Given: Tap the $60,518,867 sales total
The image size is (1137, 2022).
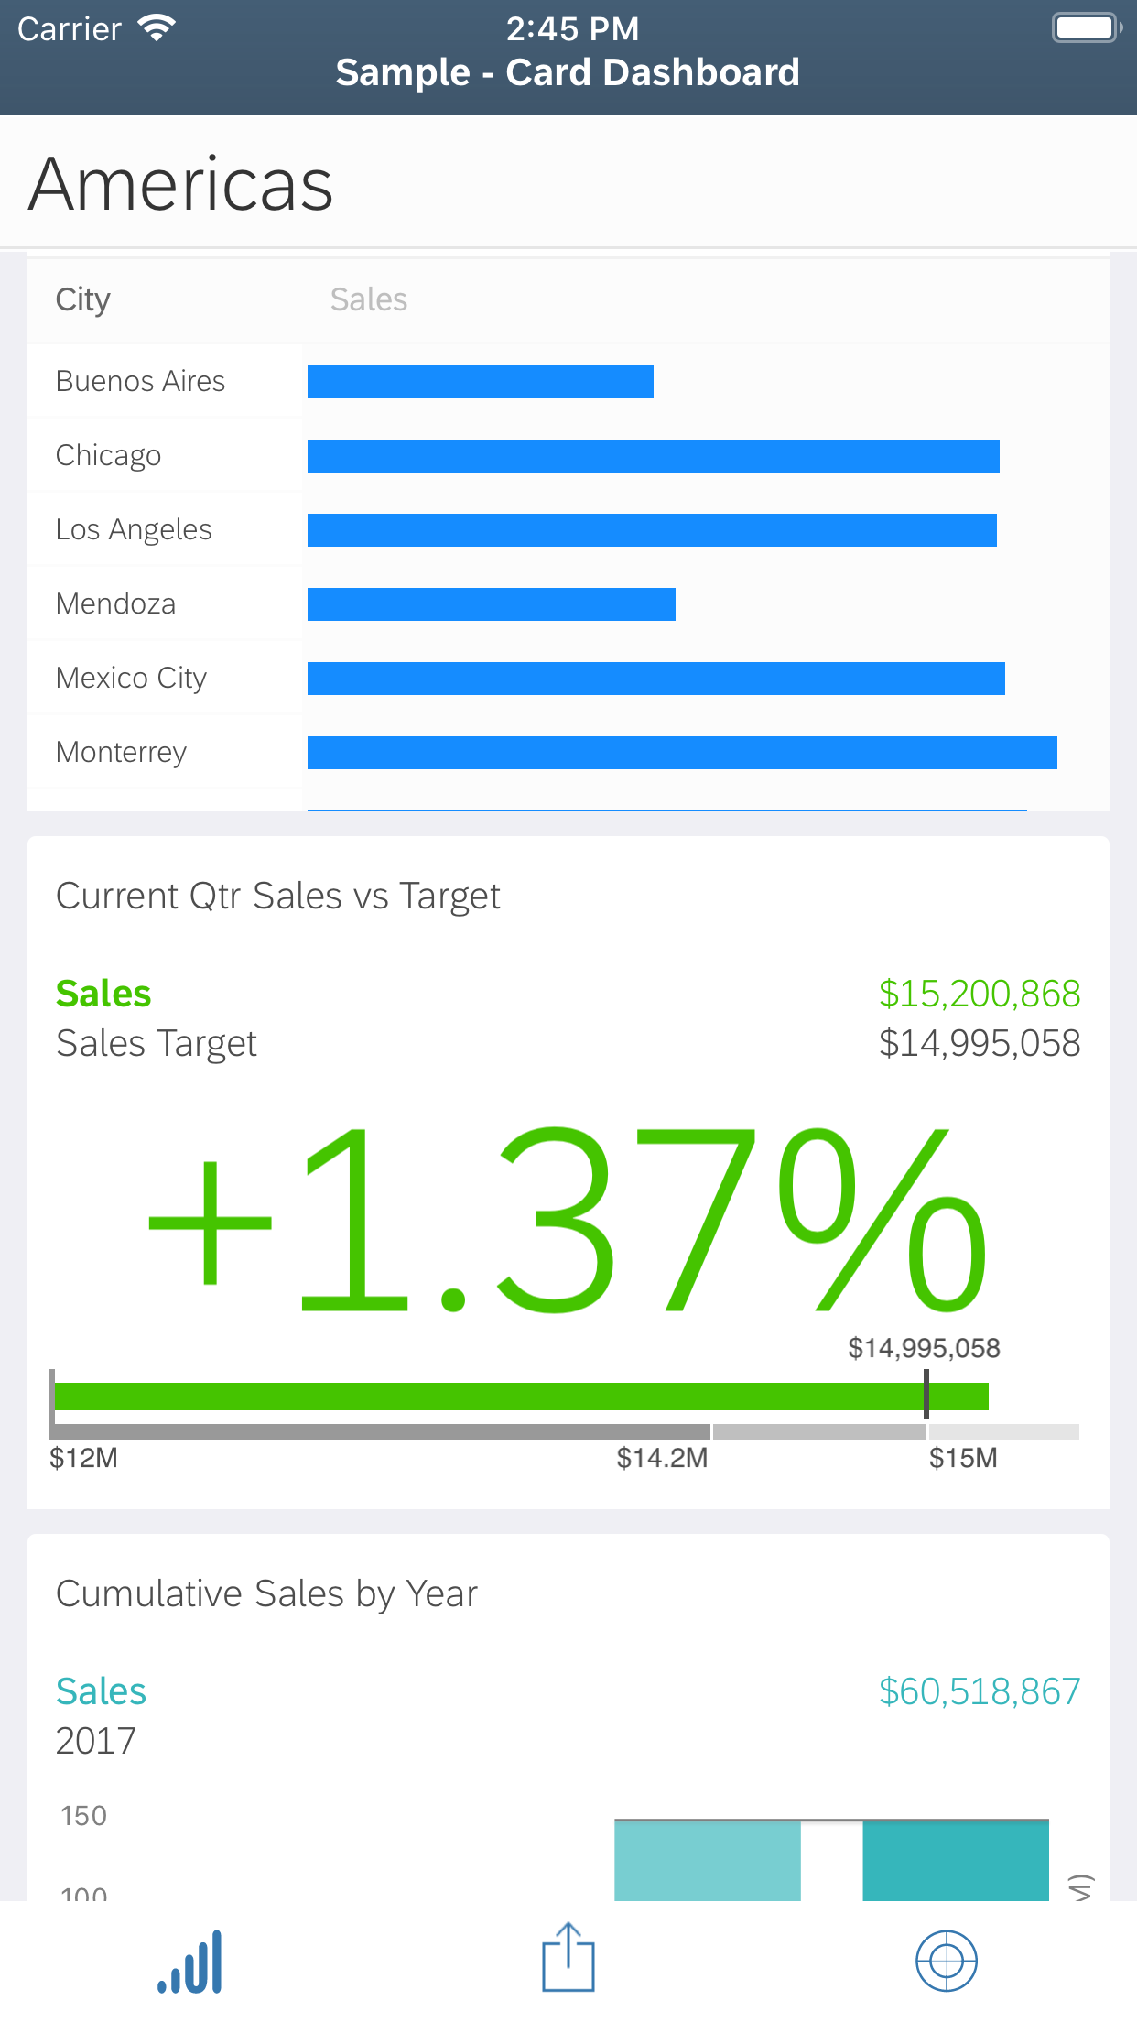Looking at the screenshot, I should coord(979,1691).
